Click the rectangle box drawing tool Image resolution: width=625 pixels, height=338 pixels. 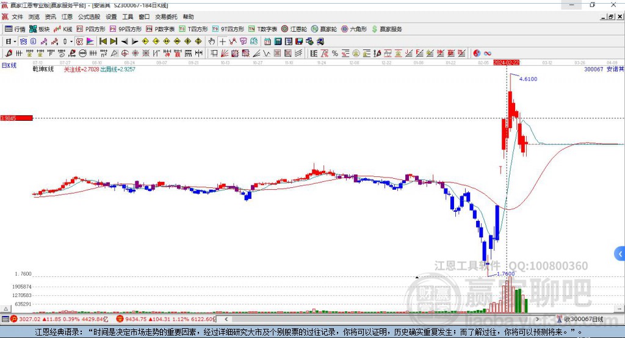214,53
